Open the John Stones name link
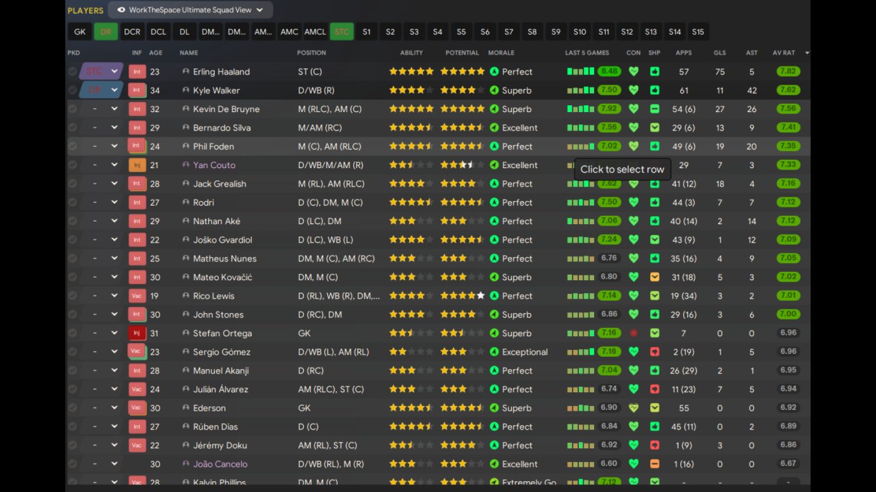The width and height of the screenshot is (876, 492). pyautogui.click(x=218, y=314)
